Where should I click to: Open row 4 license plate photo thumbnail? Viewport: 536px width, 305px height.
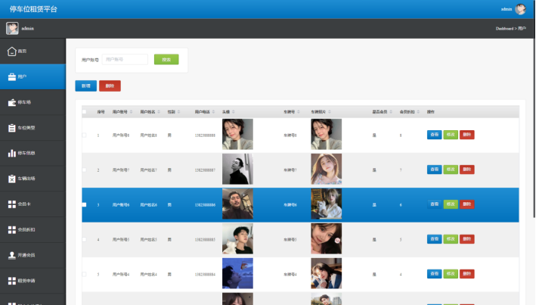coord(326,238)
